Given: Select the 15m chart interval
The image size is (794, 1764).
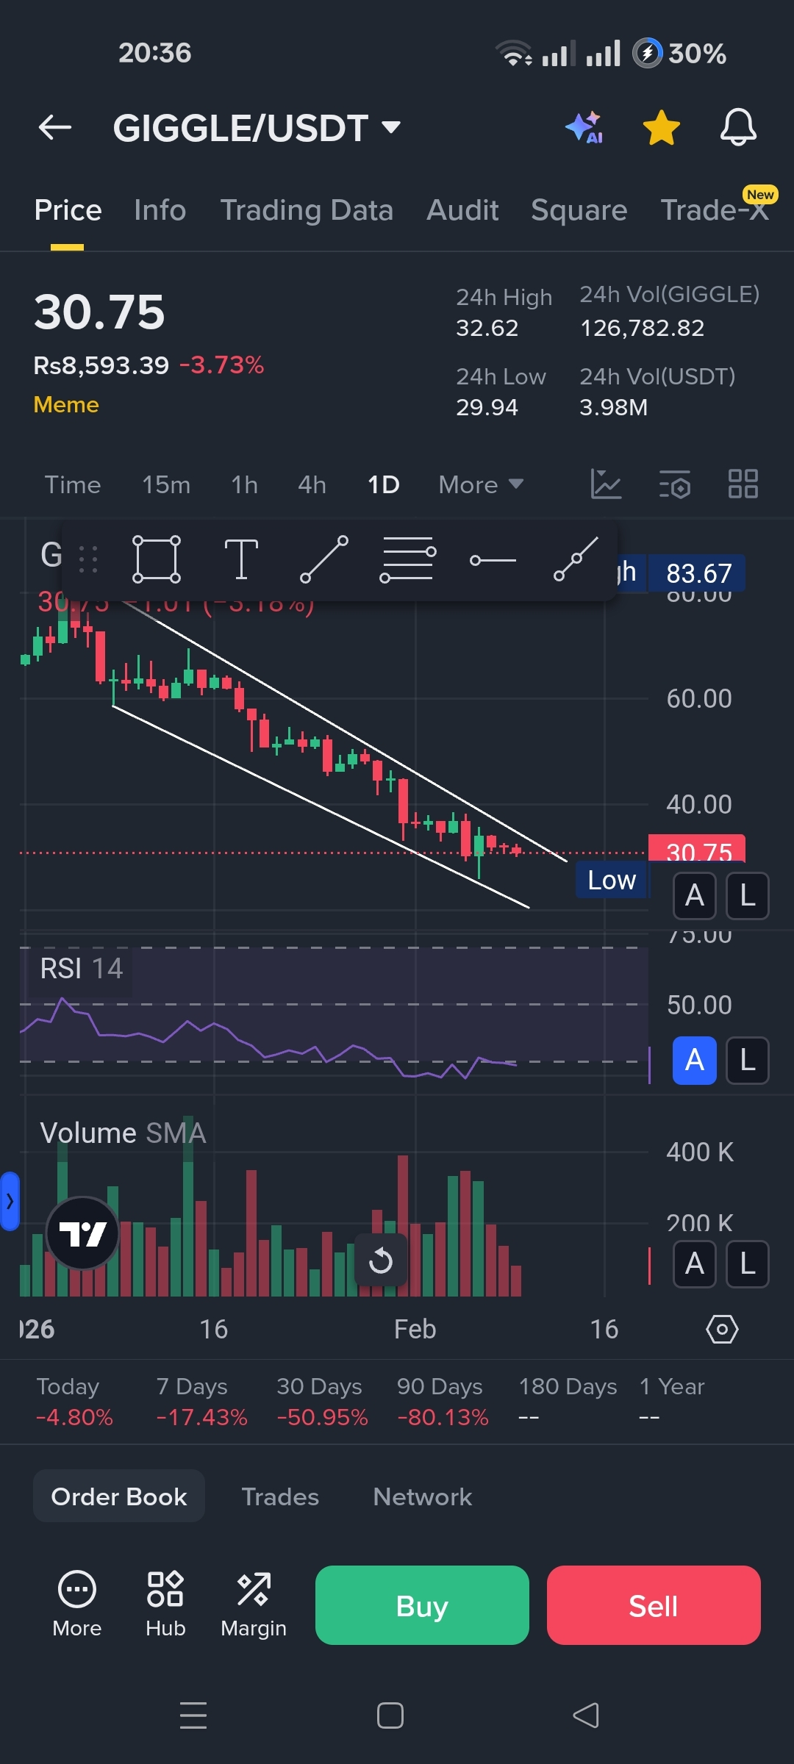Looking at the screenshot, I should (166, 485).
